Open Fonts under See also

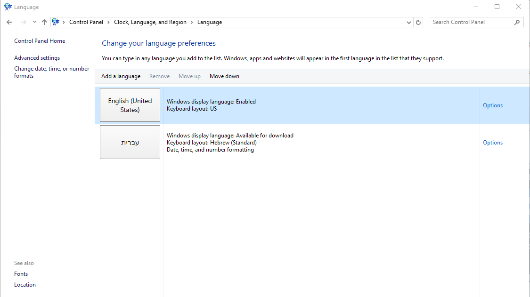click(21, 274)
